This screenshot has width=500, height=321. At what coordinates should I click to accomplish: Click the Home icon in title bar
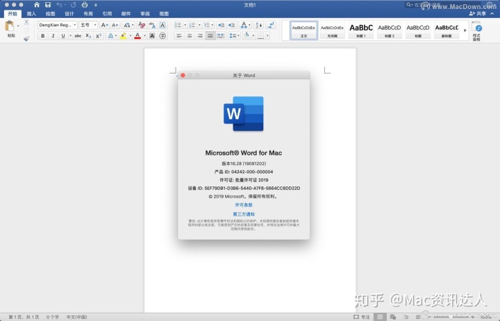coord(37,5)
